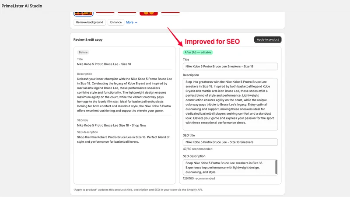Click the '47/60 recommended' counter
350x197 pixels.
(x=198, y=149)
